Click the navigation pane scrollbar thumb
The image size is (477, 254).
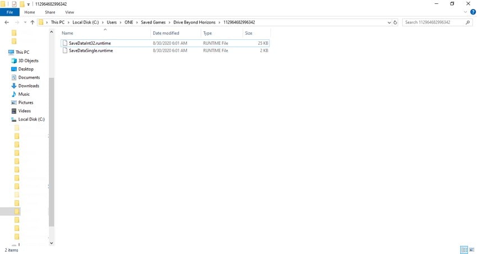(52, 152)
